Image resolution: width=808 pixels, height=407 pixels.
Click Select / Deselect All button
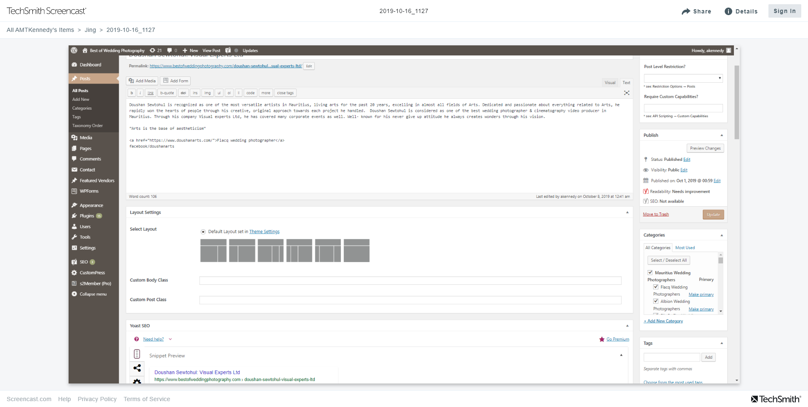pos(669,260)
